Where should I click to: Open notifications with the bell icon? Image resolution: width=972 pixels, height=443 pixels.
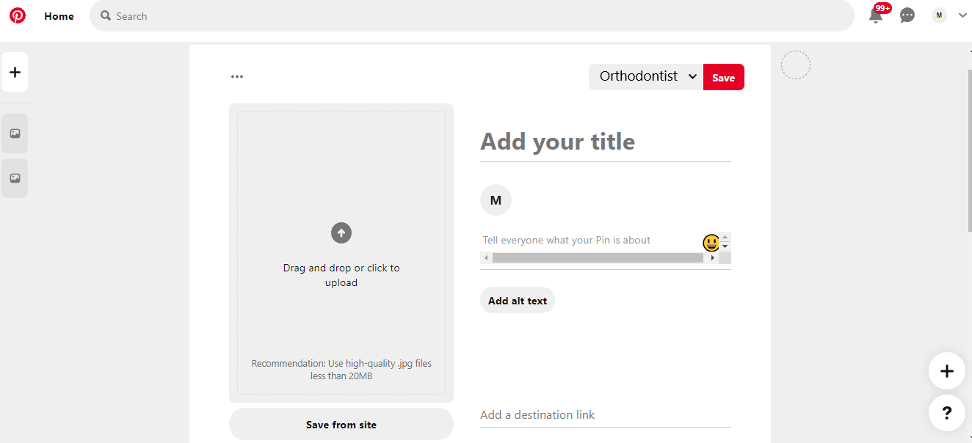[876, 15]
